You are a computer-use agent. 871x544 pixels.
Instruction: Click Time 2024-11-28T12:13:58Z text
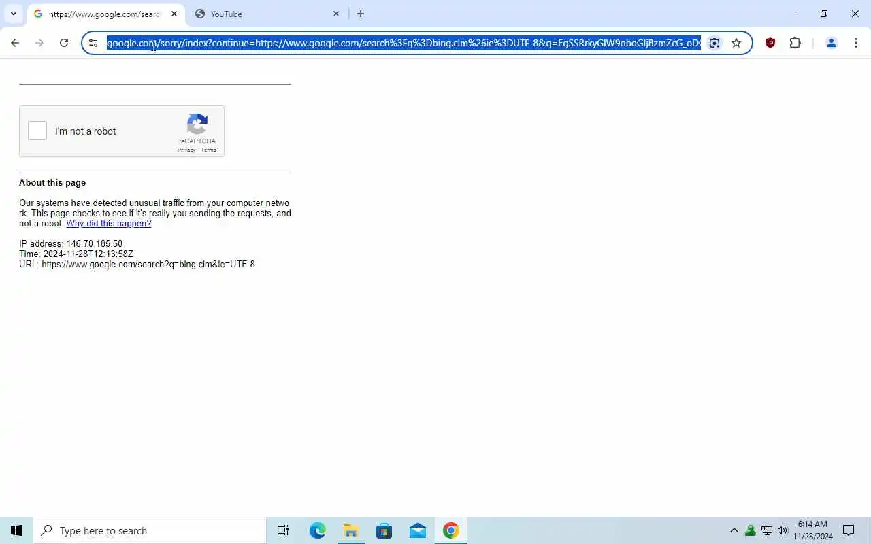tap(76, 254)
